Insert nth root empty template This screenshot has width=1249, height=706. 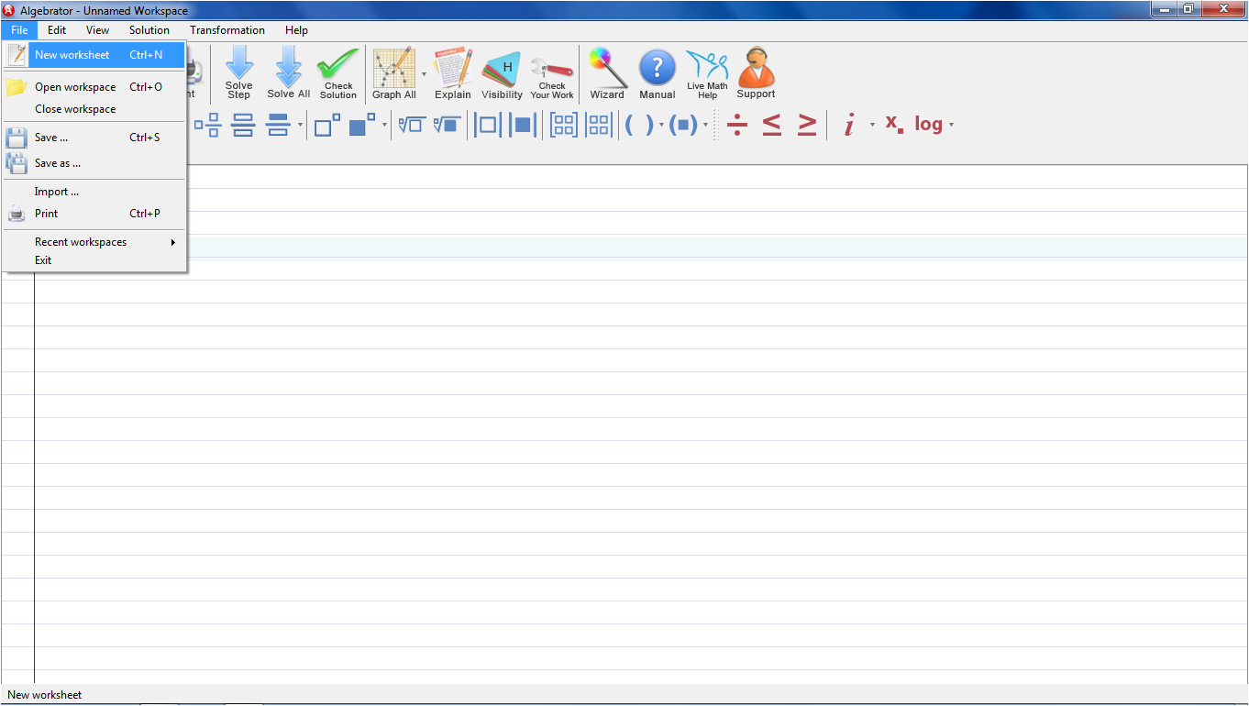click(x=411, y=125)
